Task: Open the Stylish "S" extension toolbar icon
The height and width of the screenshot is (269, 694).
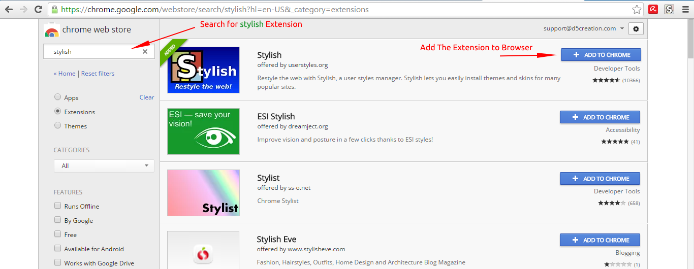Action: pyautogui.click(x=670, y=9)
